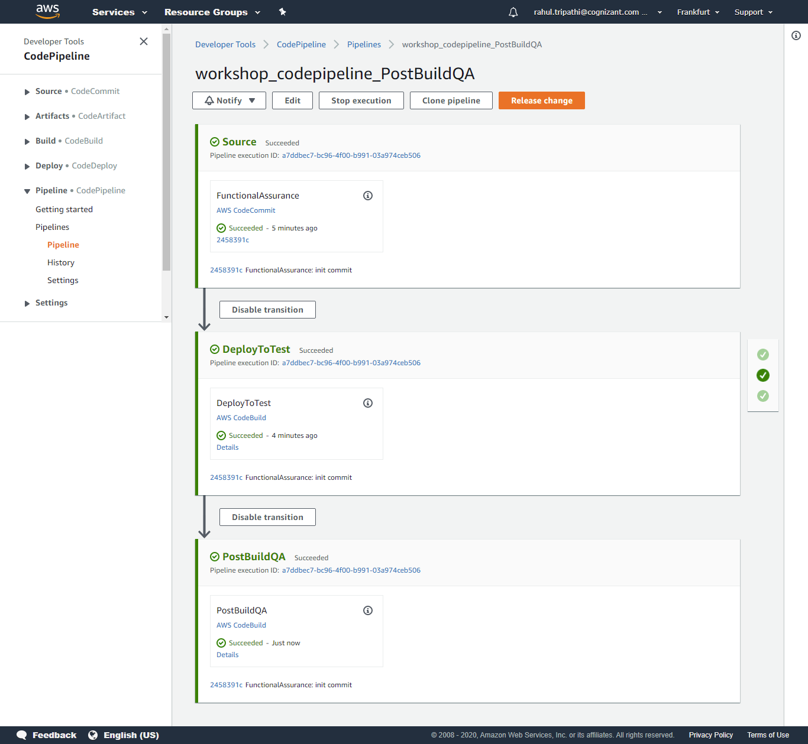Open DeployToTest stage pipeline execution ID link
The image size is (808, 744).
point(351,363)
